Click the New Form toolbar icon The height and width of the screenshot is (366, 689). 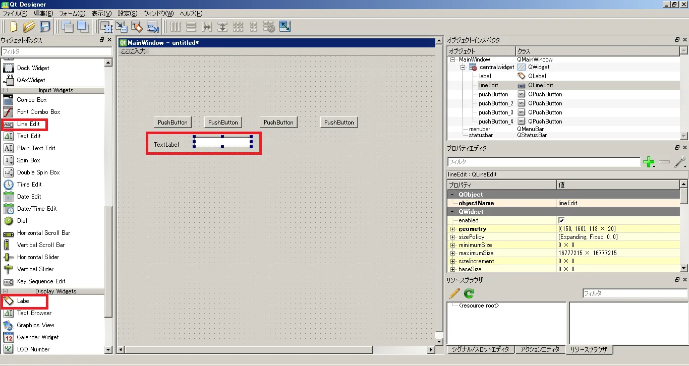point(14,27)
